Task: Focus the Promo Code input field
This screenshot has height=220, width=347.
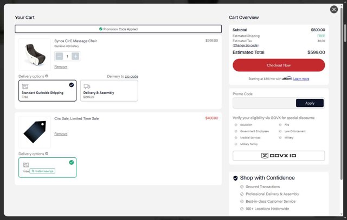Action: click(264, 103)
